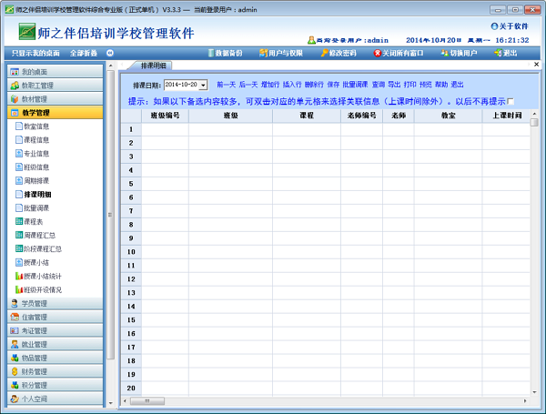
Task: Open the 排课日期 date dropdown arrow
Action: pos(203,85)
